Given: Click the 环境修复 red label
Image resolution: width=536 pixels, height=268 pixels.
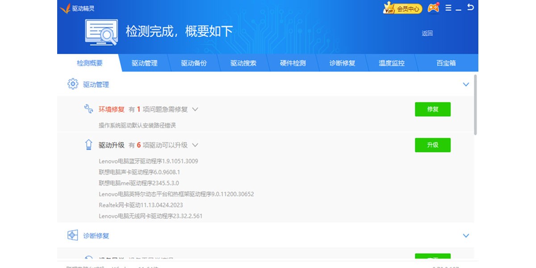Looking at the screenshot, I should tap(112, 109).
